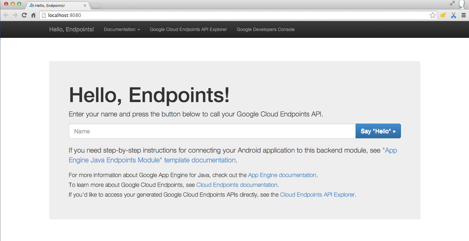Open the Chrome hamburger menu
Screen dimensions: 469x241
463,15
